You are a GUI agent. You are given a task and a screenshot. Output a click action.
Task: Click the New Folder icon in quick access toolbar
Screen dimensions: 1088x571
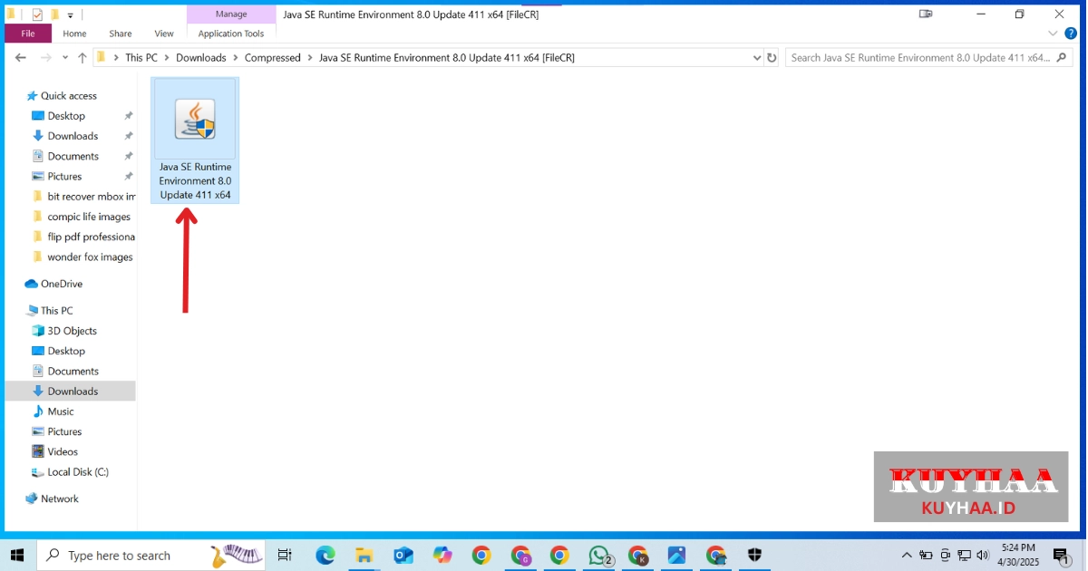(56, 13)
